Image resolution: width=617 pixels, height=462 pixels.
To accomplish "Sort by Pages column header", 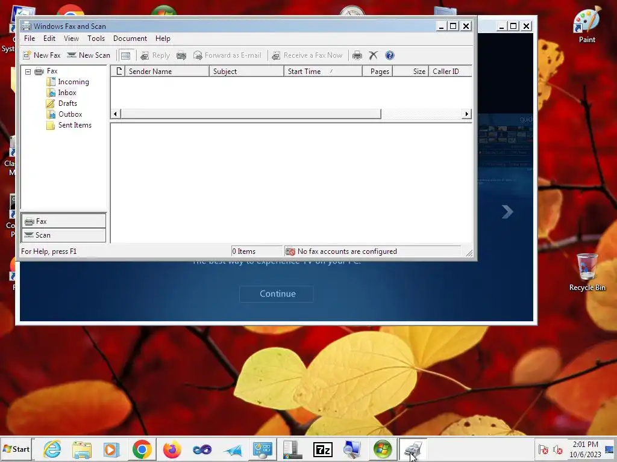I will [x=377, y=71].
